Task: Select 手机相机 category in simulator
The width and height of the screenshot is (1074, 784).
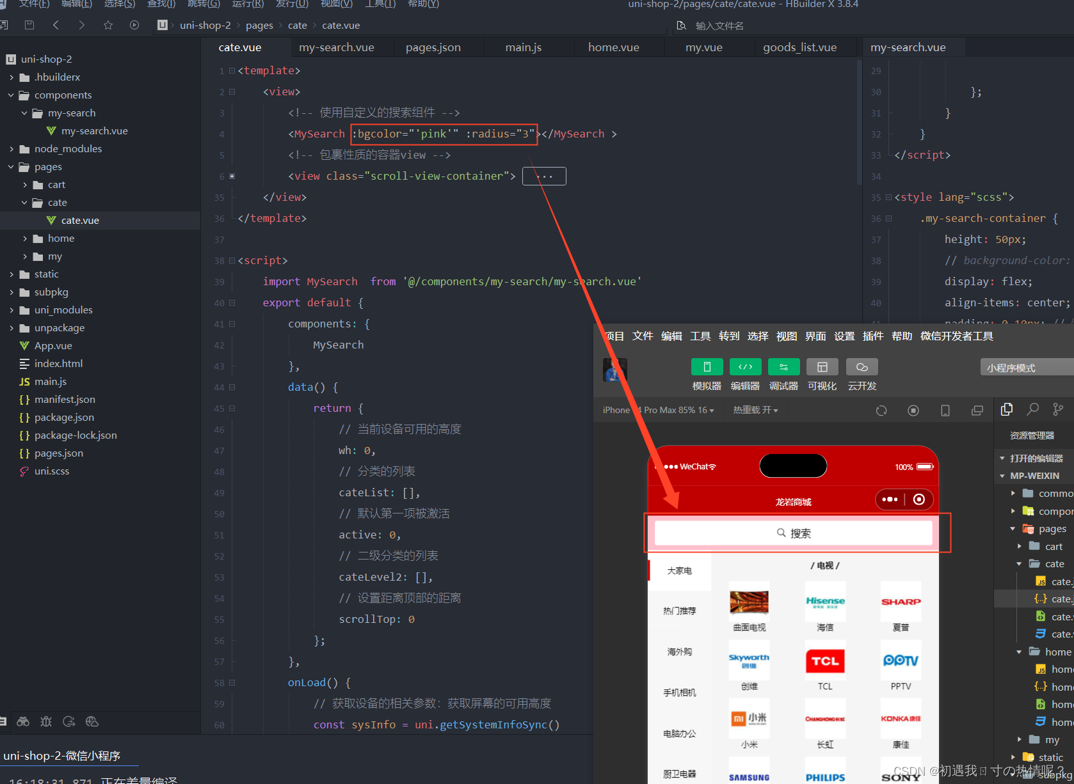Action: 680,693
